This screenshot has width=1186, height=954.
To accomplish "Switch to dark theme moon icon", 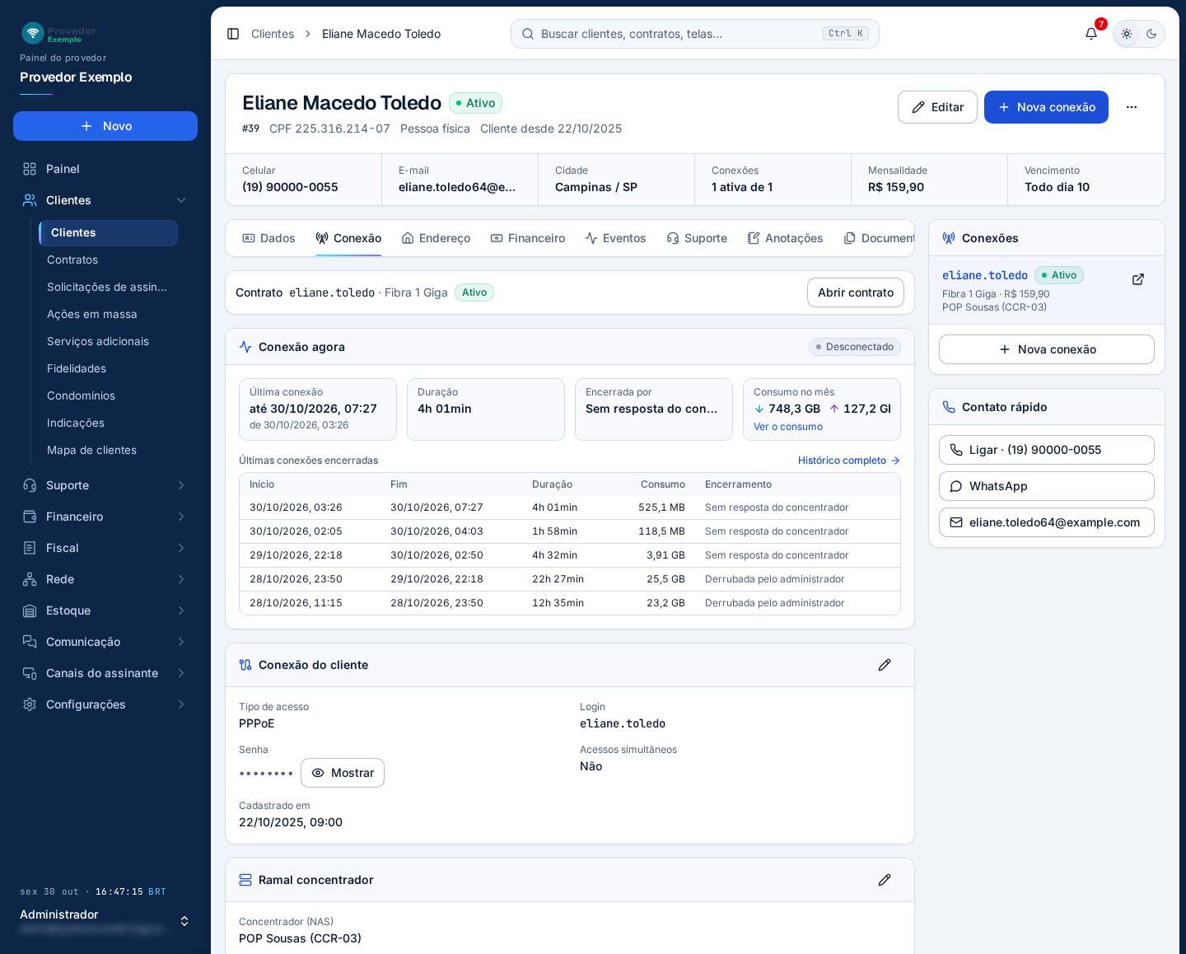I will (1151, 34).
